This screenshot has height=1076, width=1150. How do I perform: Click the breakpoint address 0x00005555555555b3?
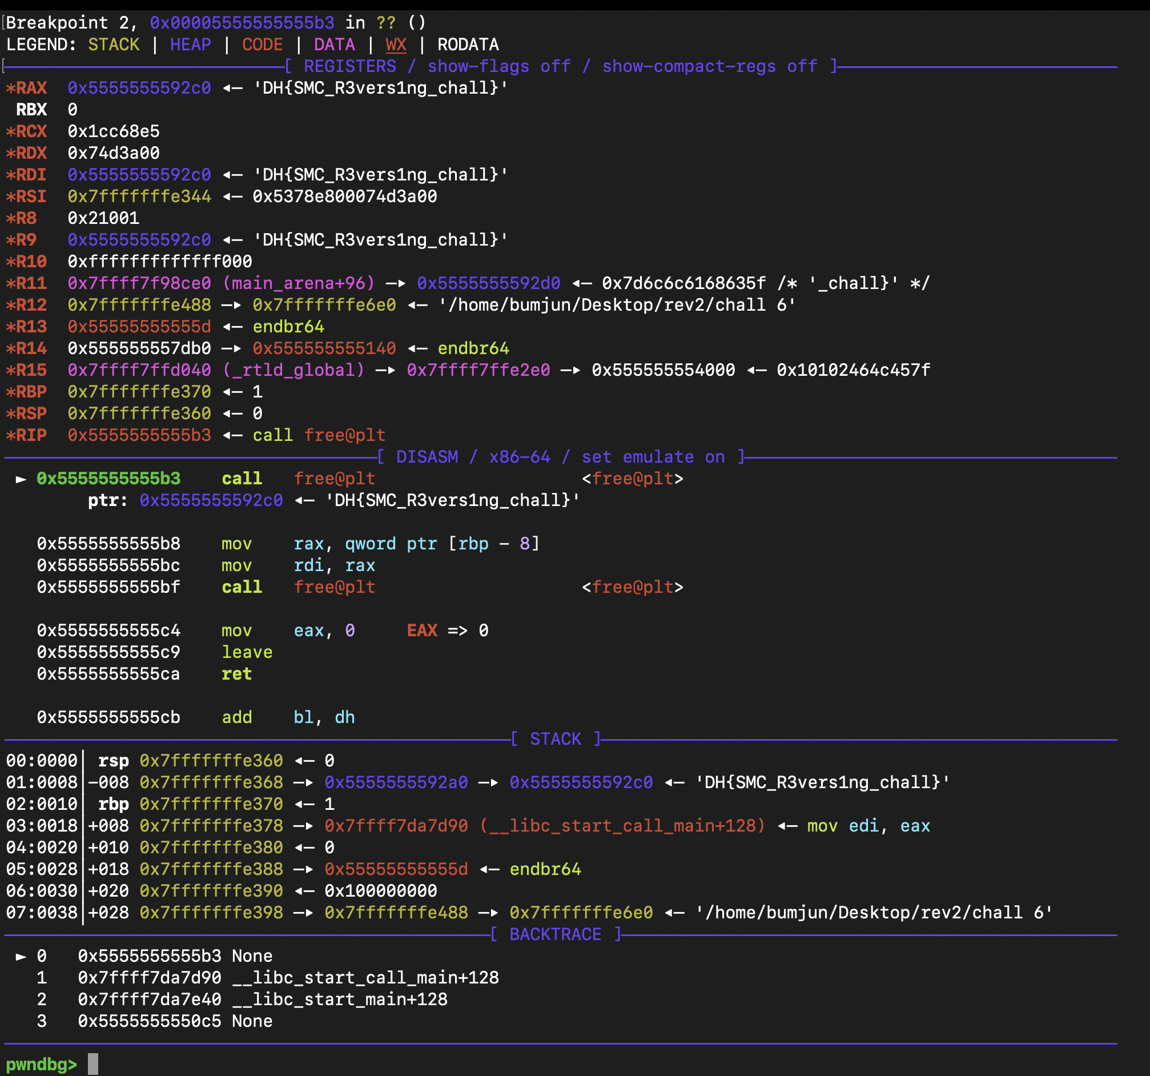[242, 23]
